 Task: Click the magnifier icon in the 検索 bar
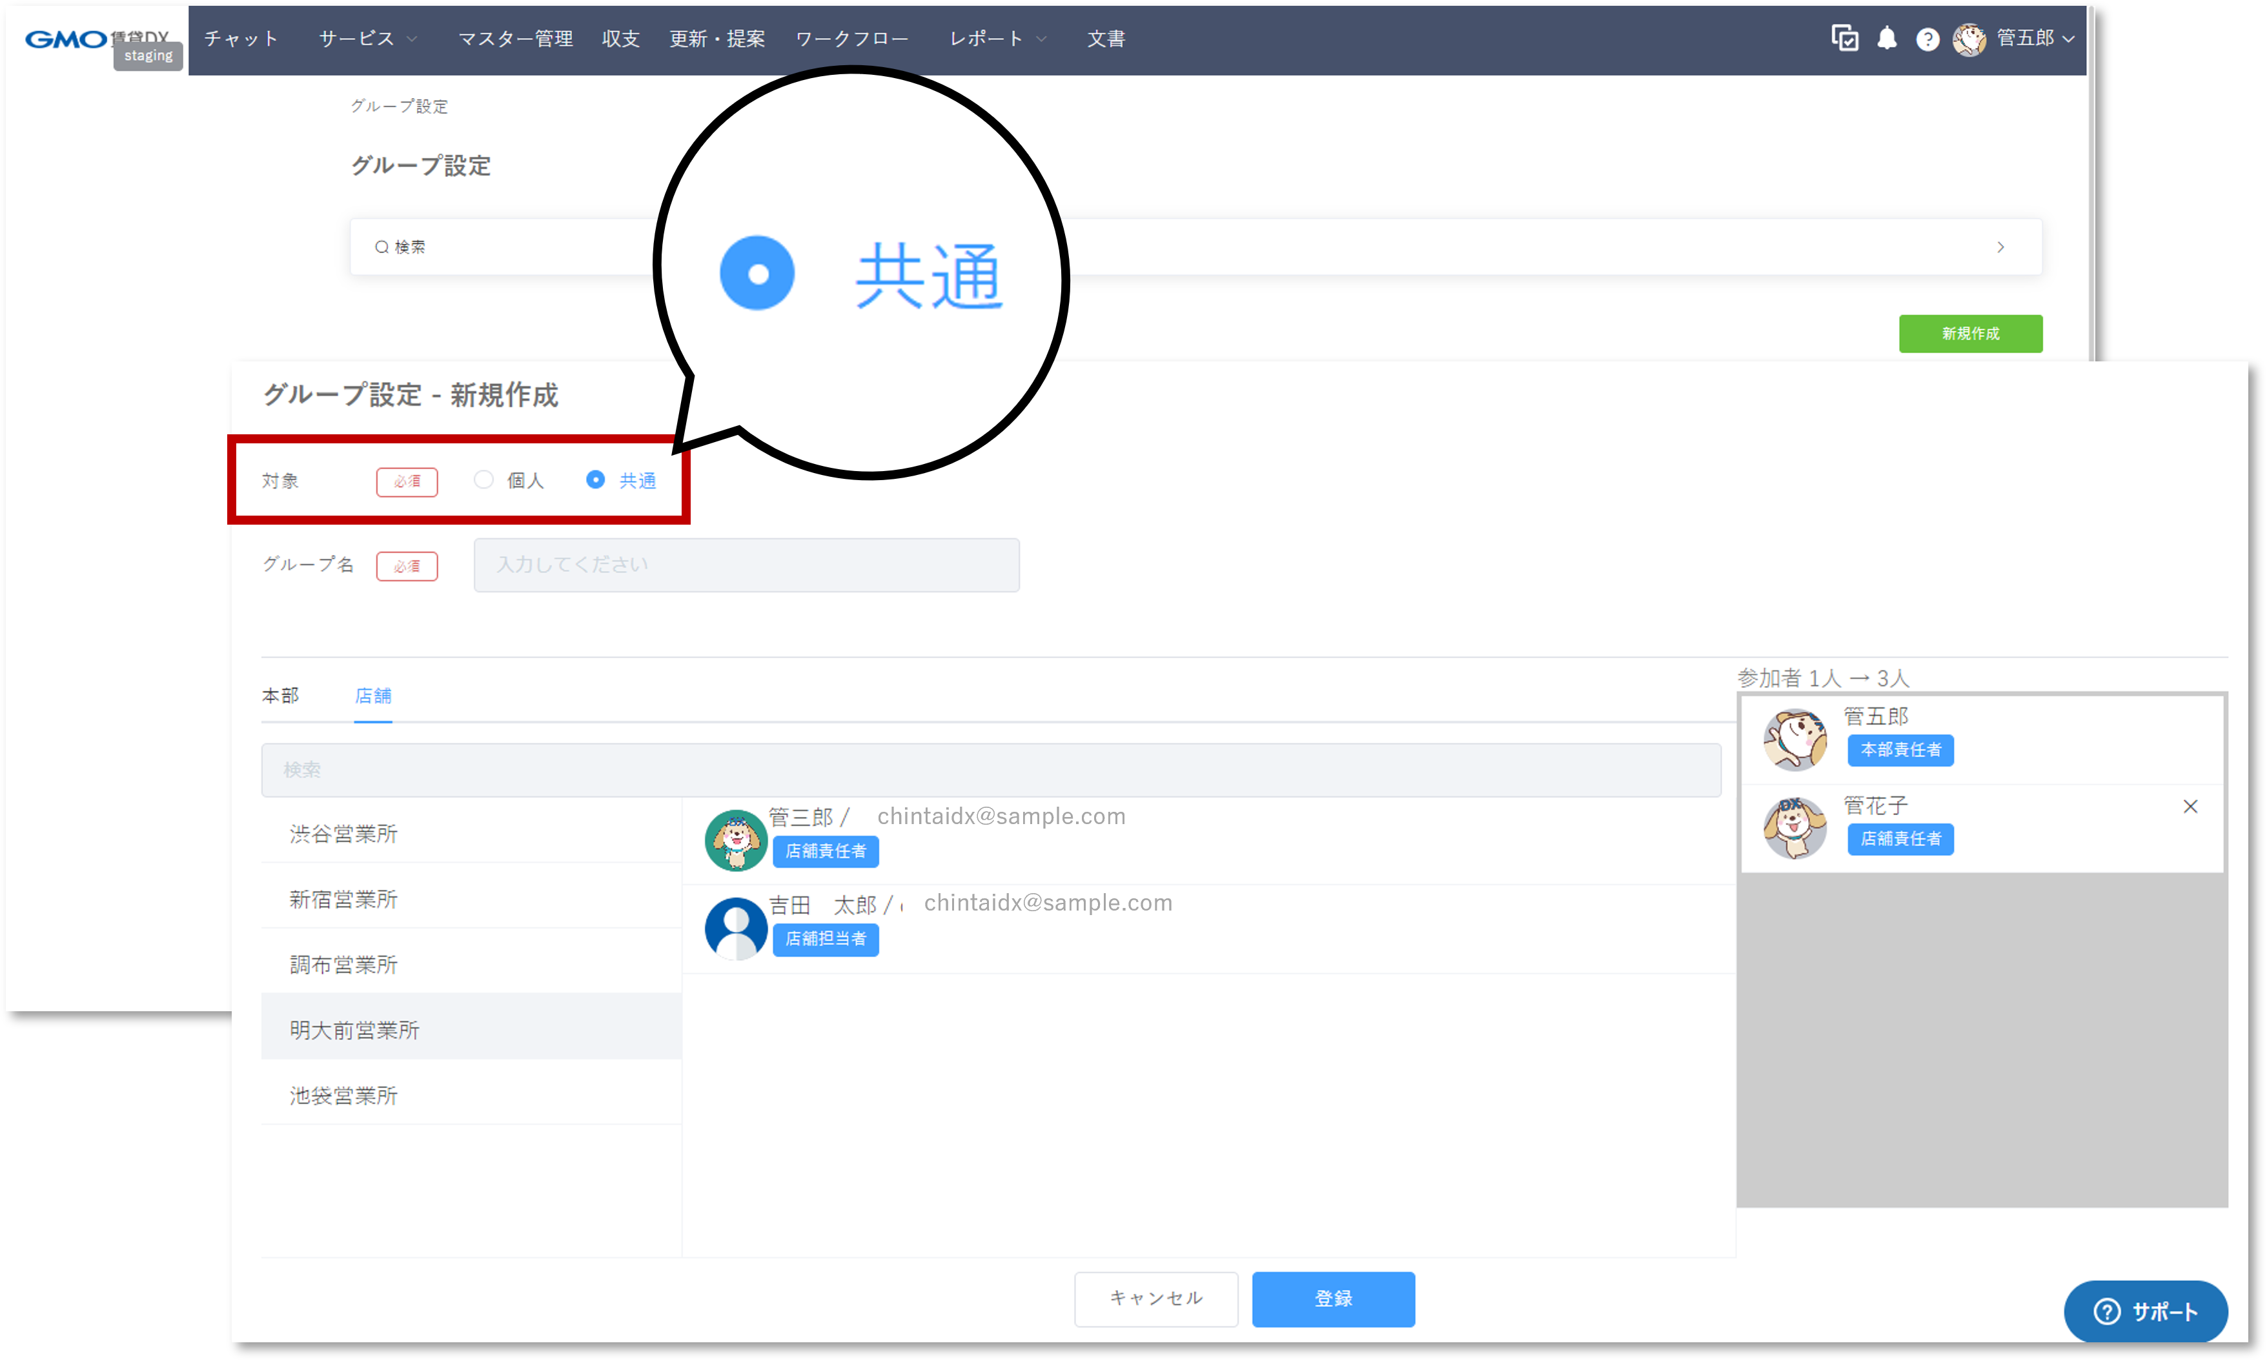tap(381, 247)
